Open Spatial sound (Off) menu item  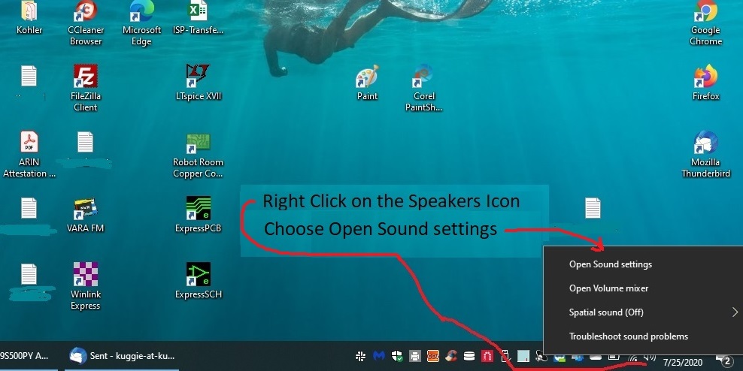(x=606, y=312)
